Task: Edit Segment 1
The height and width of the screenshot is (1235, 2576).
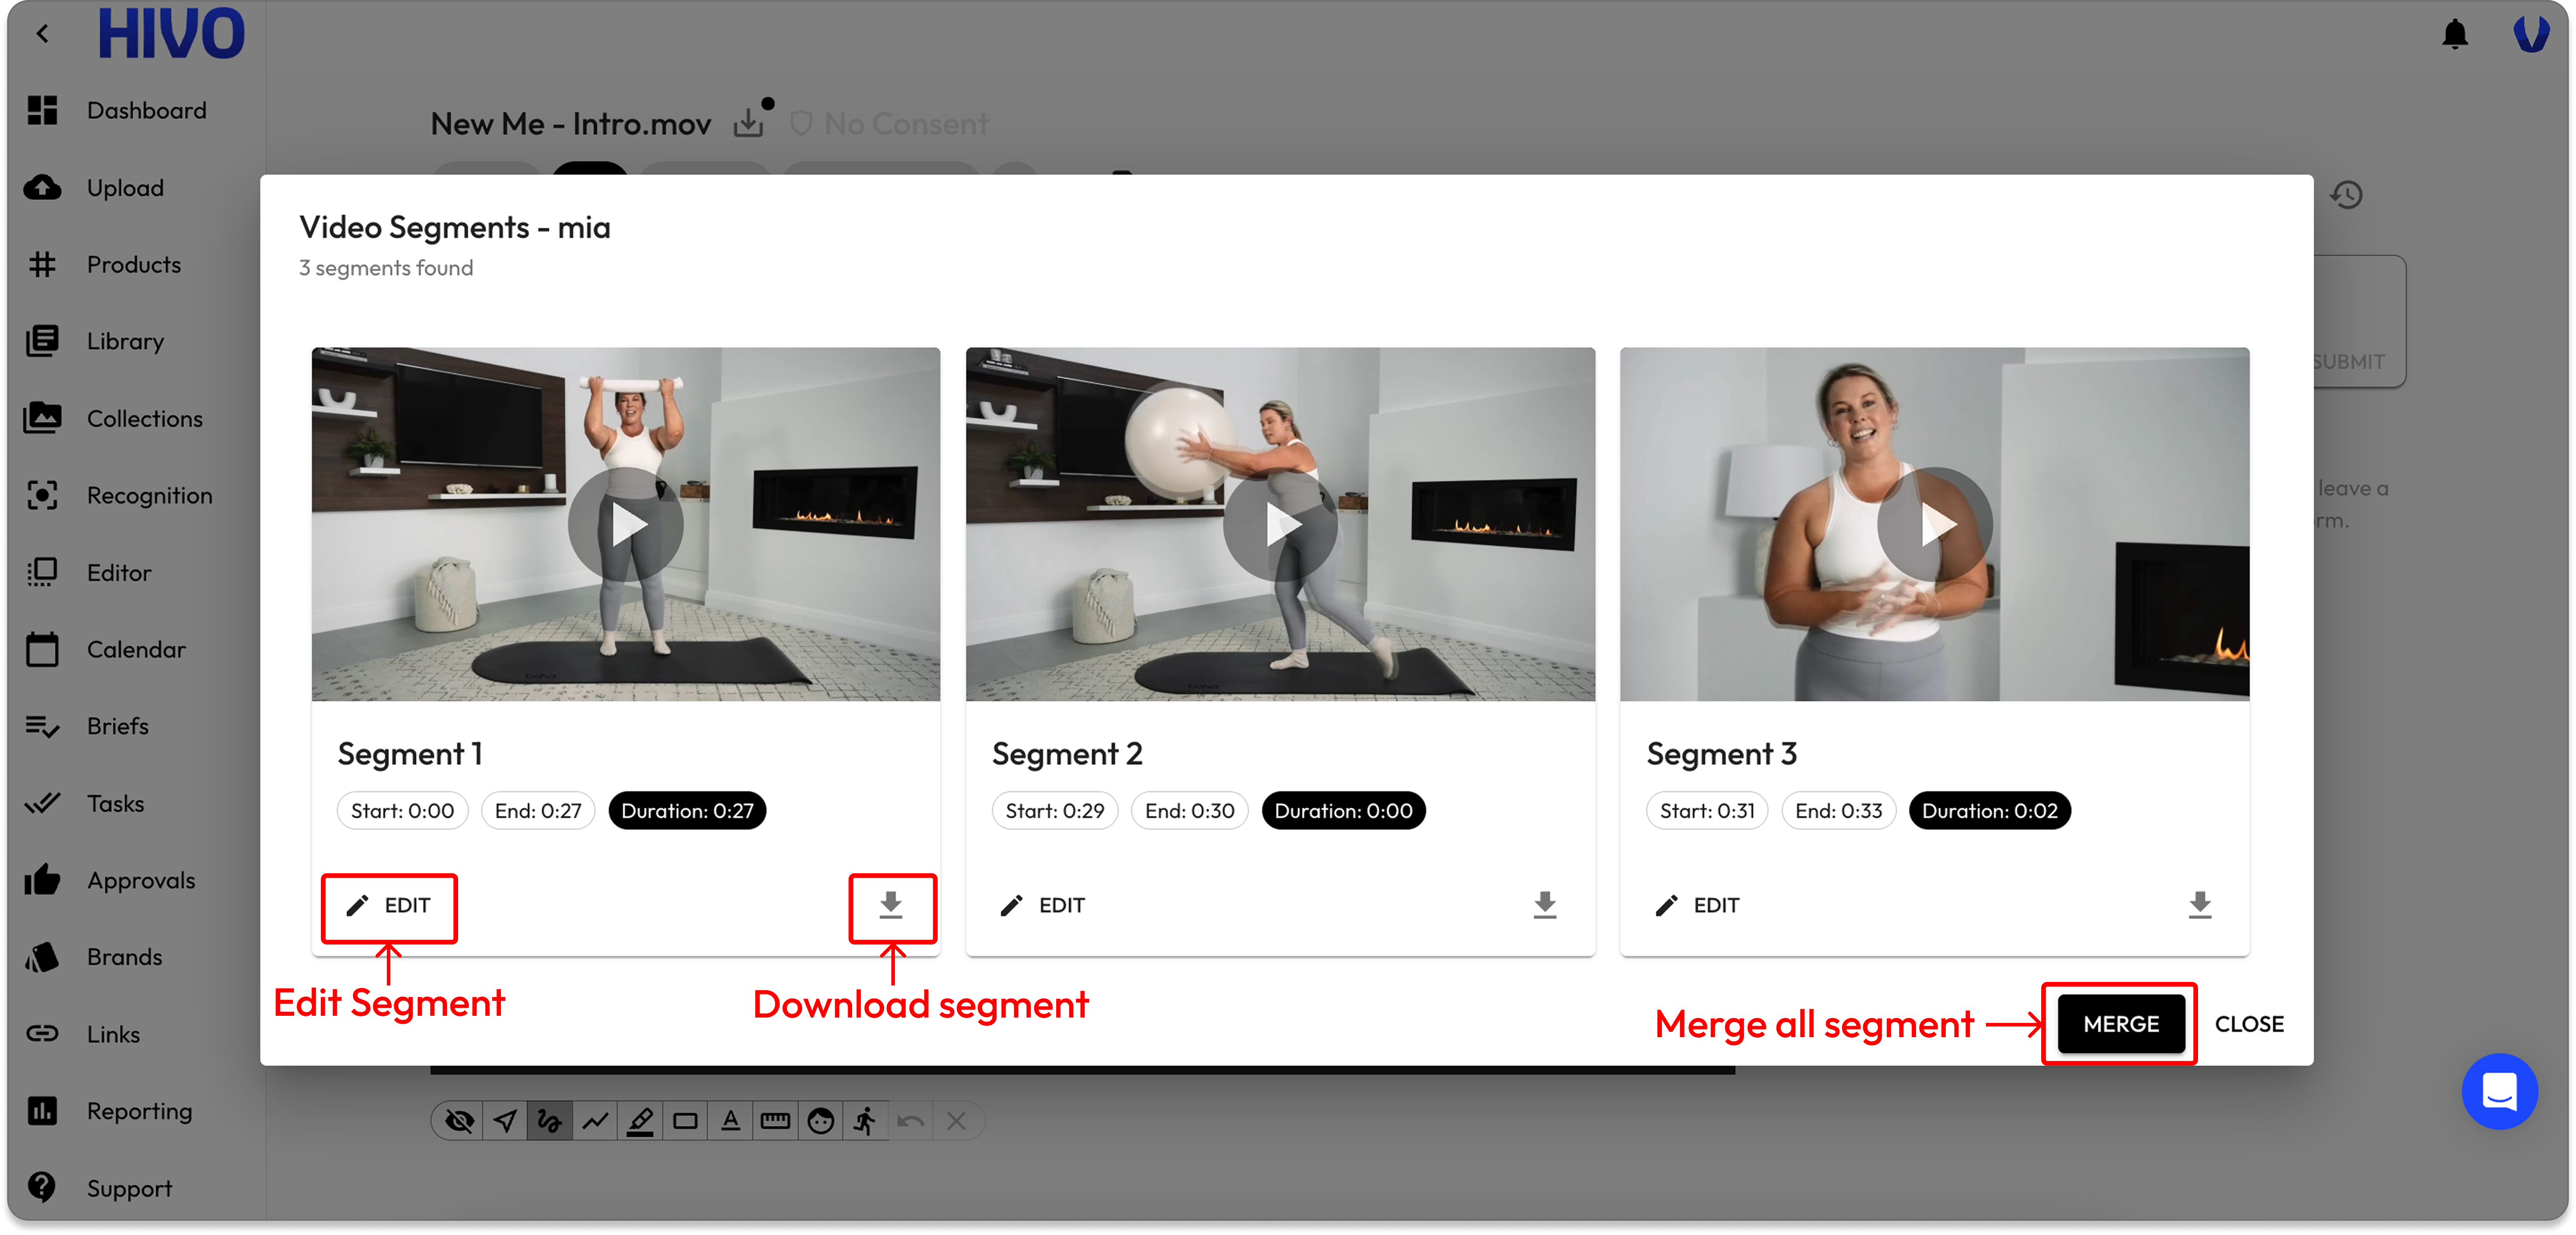Action: coord(389,906)
